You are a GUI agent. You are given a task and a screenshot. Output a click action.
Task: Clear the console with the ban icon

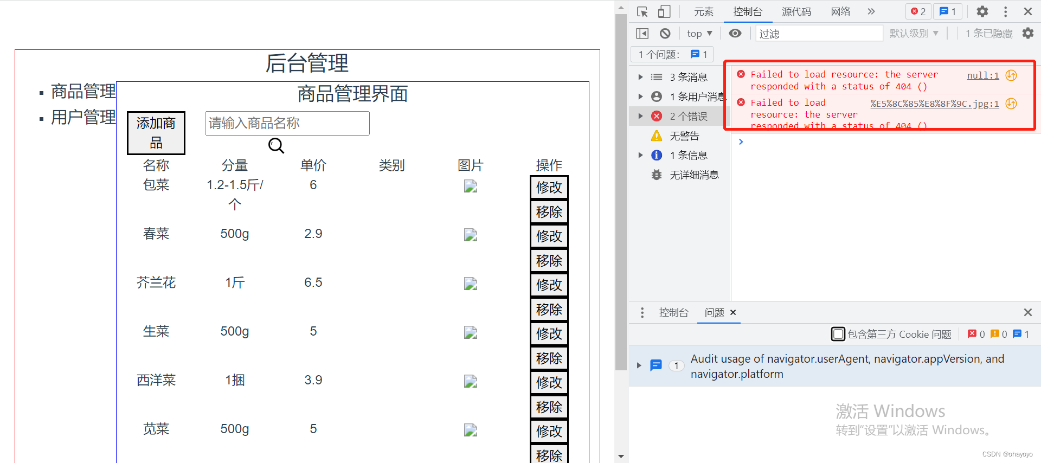665,34
